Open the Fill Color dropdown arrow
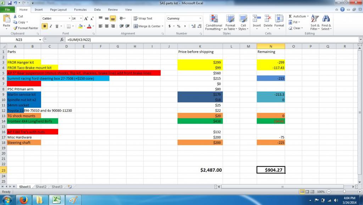The image size is (363, 205). [84, 26]
